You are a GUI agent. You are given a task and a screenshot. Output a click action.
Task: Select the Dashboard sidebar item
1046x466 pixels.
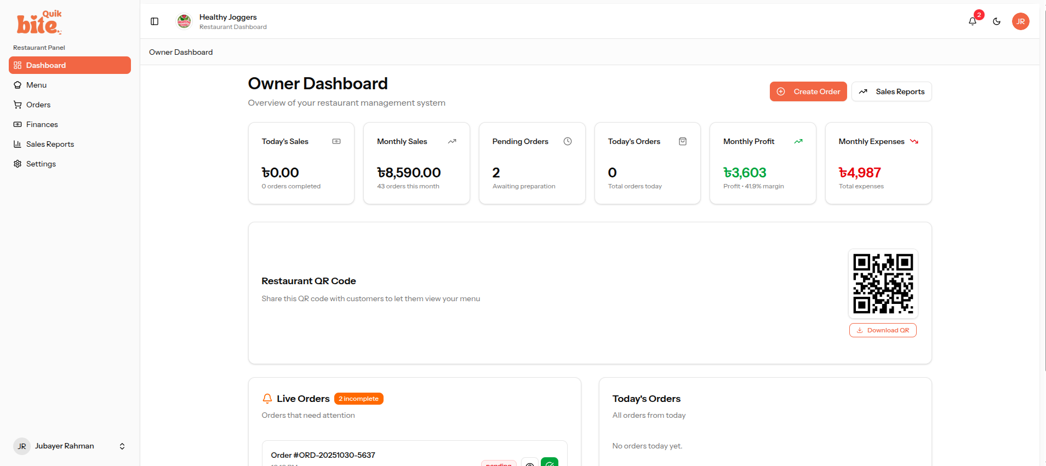[x=70, y=65]
